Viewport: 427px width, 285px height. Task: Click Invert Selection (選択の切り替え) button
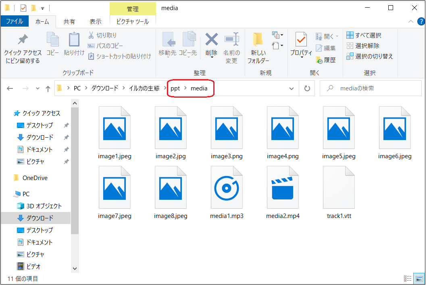[369, 57]
